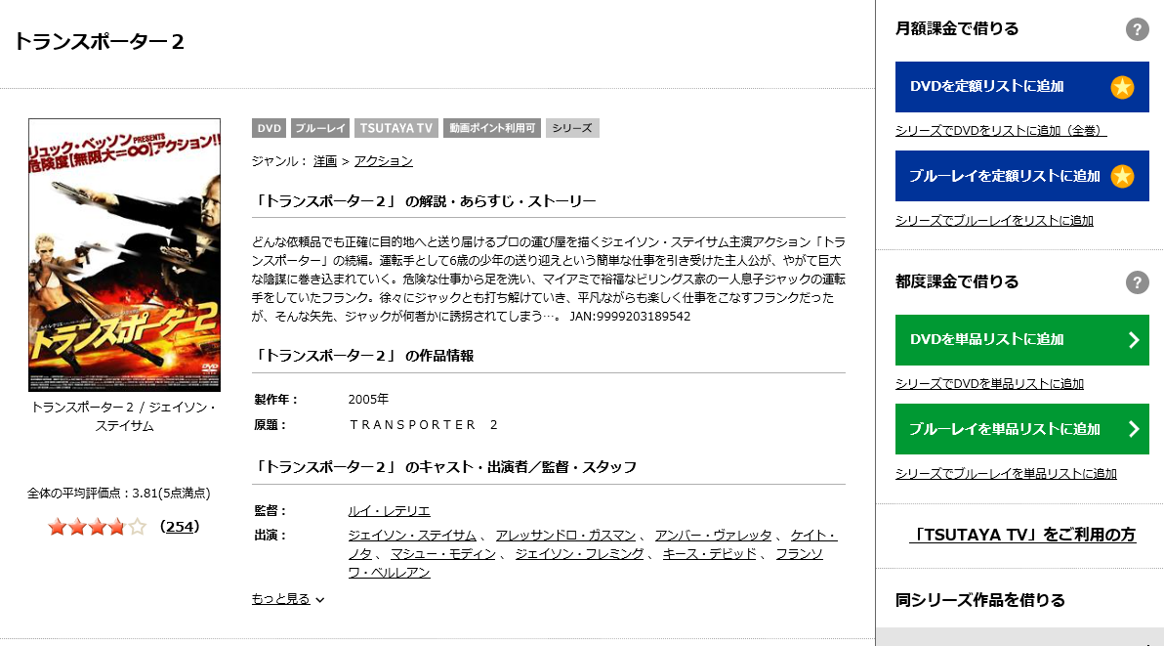Click the 解説・あらすじ・ストーリー heading
Viewport: 1164px width, 646px height.
click(x=424, y=201)
